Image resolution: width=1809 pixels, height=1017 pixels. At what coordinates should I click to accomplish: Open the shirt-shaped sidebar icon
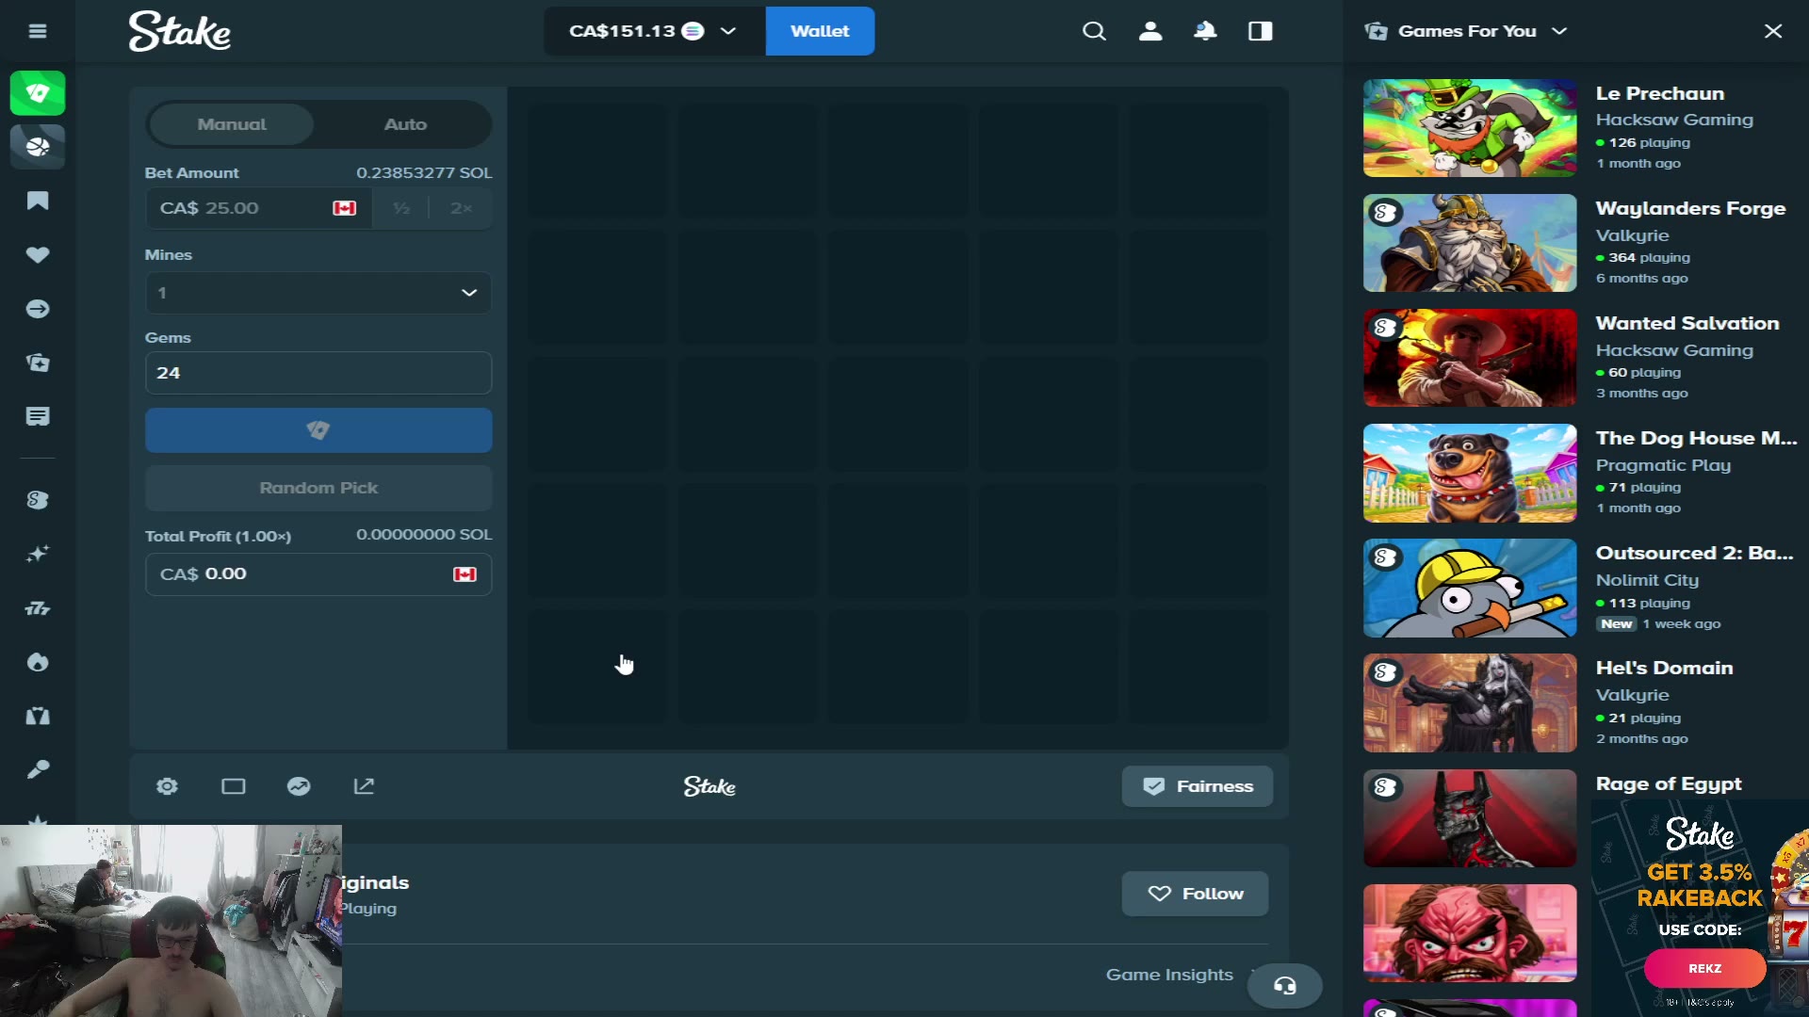(x=38, y=716)
